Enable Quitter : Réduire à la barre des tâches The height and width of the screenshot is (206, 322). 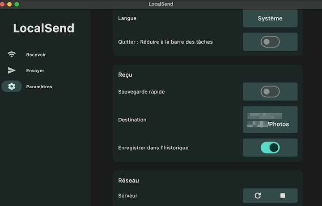coord(270,42)
